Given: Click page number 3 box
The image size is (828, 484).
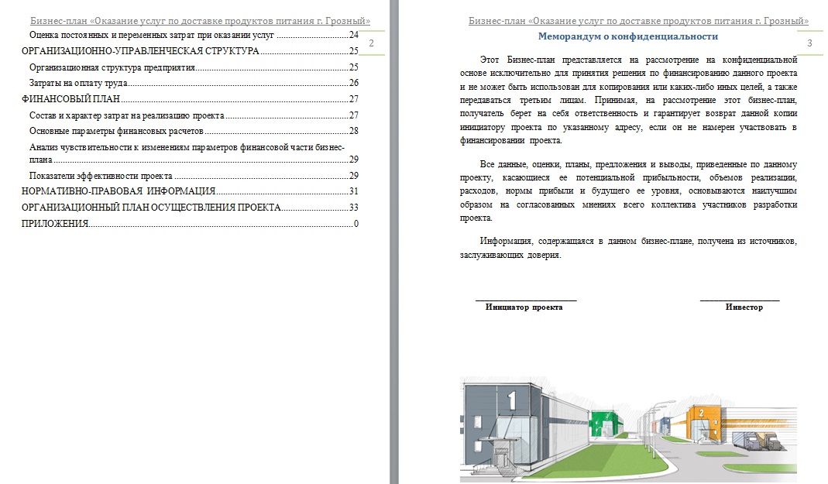Looking at the screenshot, I should click(x=809, y=43).
